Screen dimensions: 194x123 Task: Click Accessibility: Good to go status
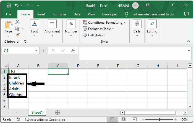(45, 119)
